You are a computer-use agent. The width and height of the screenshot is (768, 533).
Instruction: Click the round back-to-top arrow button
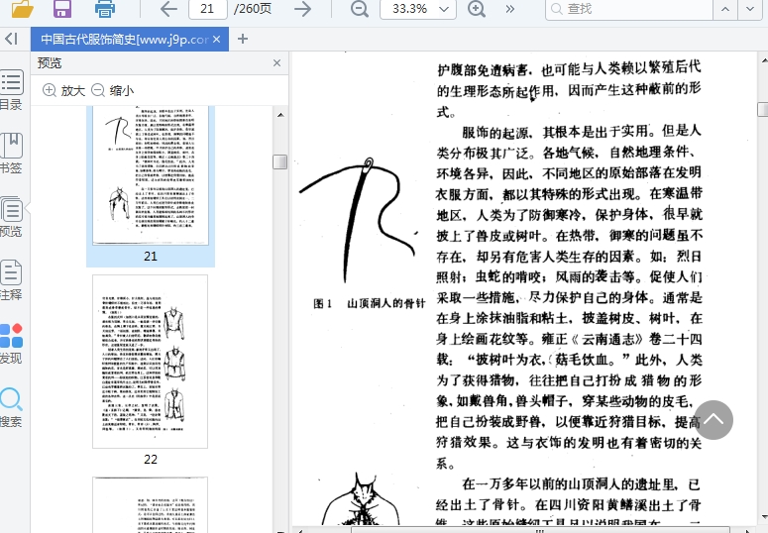tap(713, 420)
